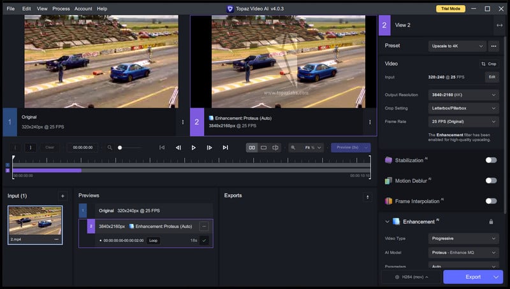Open the Output Resolution dropdown
Image resolution: width=510 pixels, height=289 pixels.
(463, 95)
